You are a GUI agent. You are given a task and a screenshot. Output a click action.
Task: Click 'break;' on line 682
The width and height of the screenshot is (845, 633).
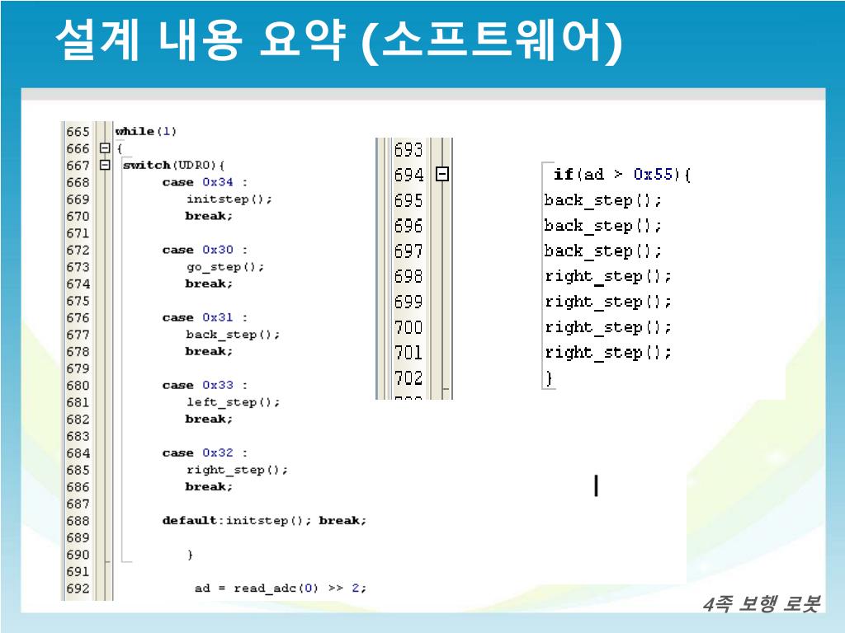tap(209, 419)
